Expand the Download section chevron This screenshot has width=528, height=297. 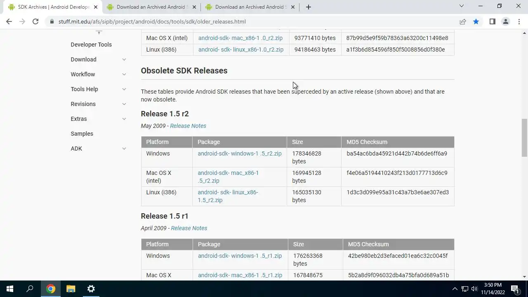124,59
